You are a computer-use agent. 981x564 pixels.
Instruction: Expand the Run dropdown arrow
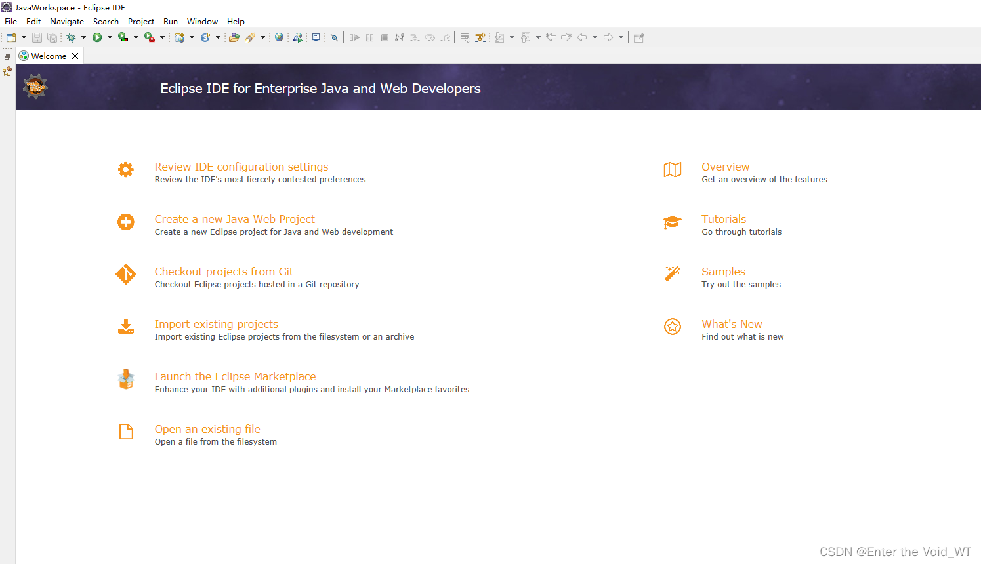(x=110, y=37)
